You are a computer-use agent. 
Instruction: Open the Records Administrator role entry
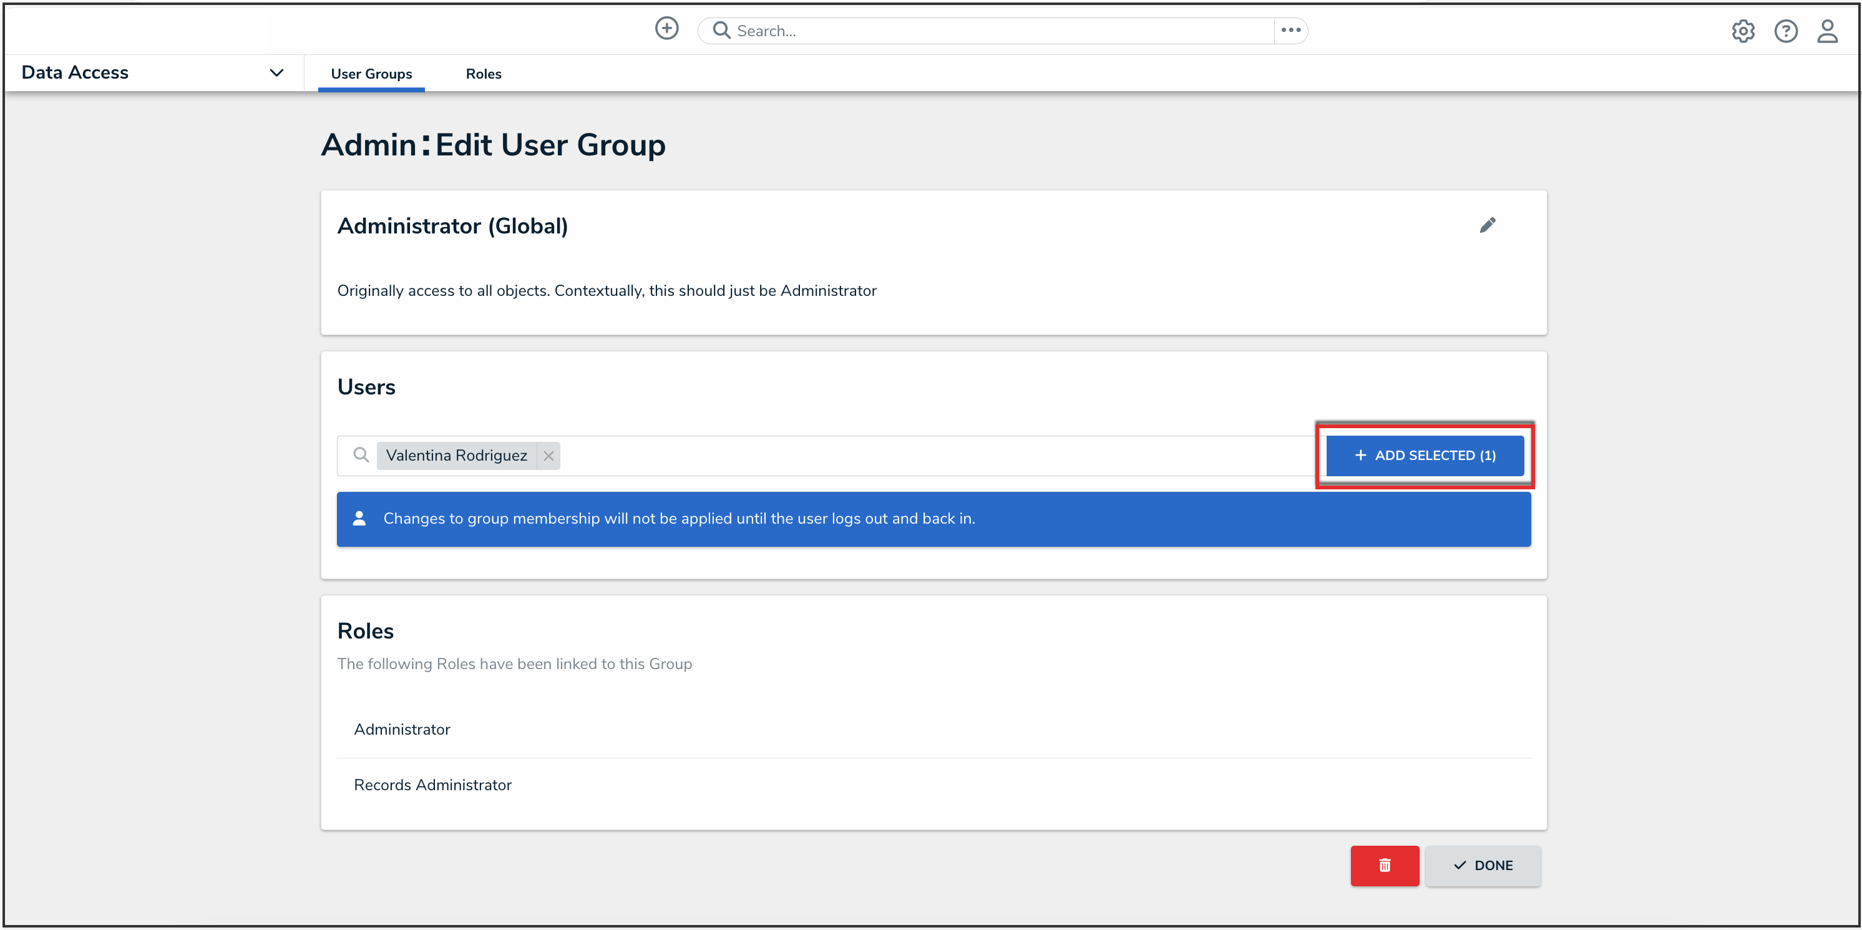[x=432, y=785]
